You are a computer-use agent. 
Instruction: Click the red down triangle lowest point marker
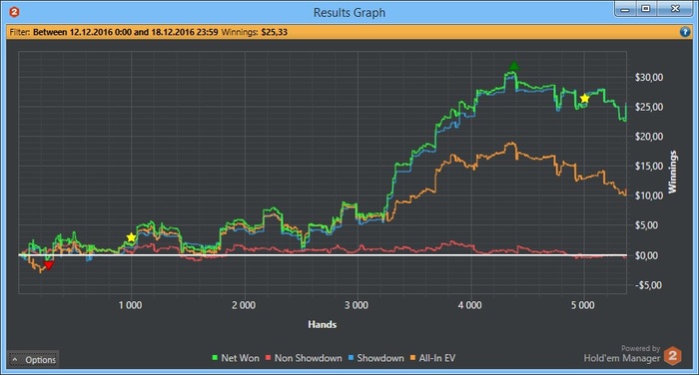49,265
